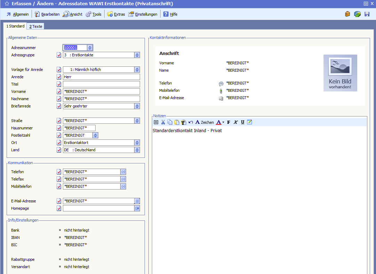This screenshot has width=376, height=274.
Task: Switch to the 2 Texte tab
Action: (x=36, y=26)
